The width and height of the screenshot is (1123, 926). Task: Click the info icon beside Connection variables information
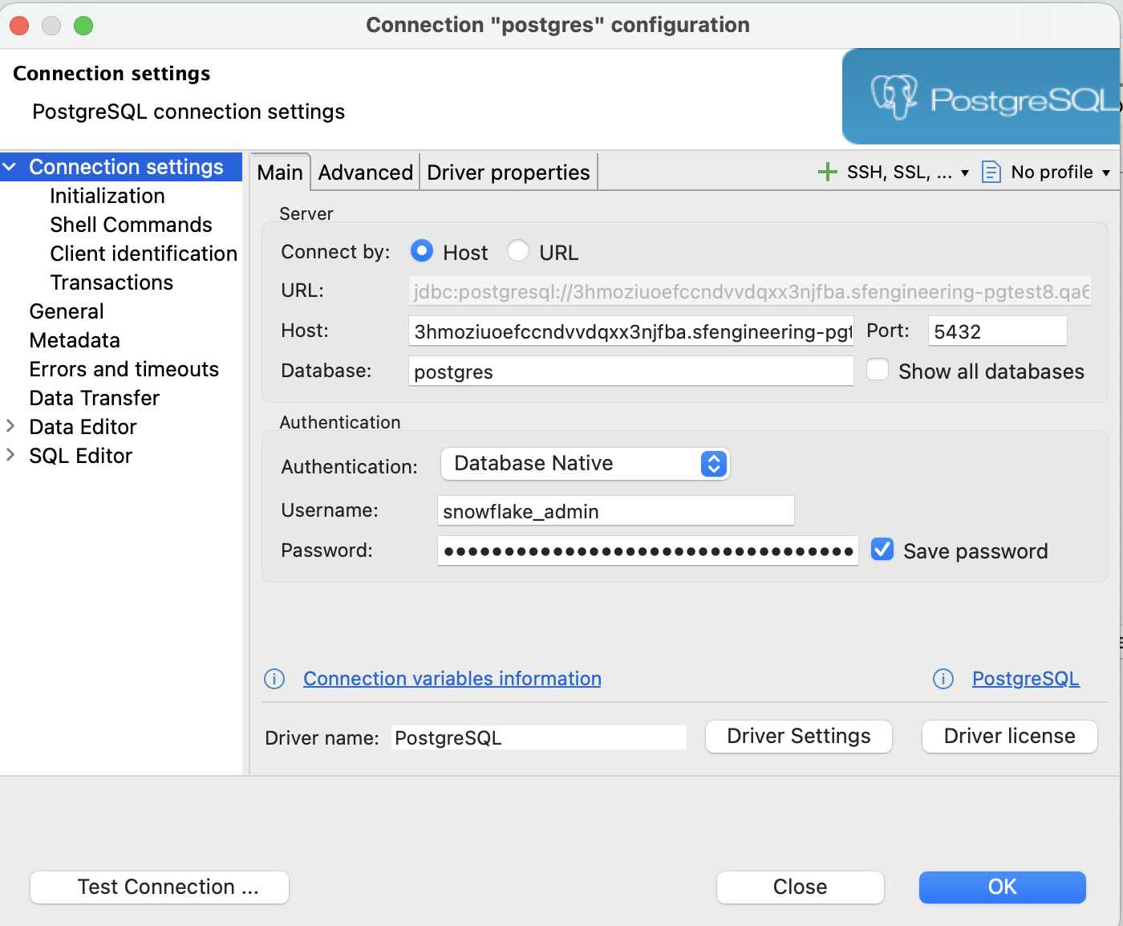274,679
